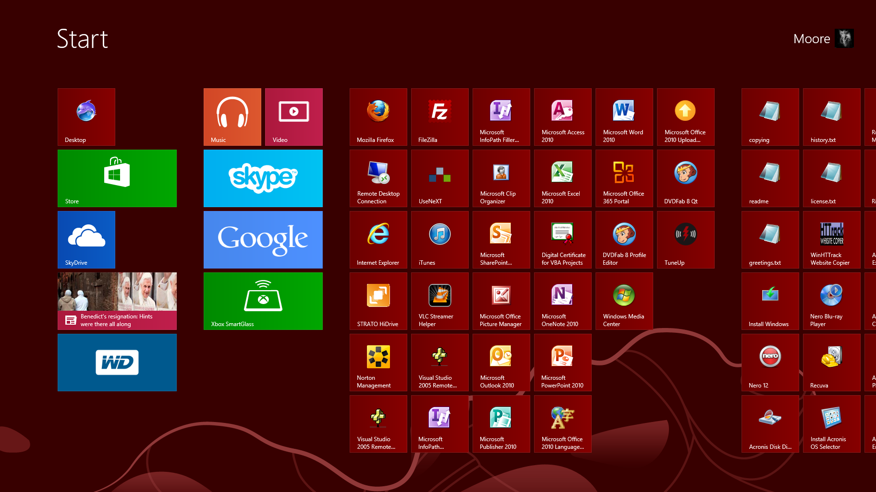Open Benedict's resignation news tile

point(117,301)
